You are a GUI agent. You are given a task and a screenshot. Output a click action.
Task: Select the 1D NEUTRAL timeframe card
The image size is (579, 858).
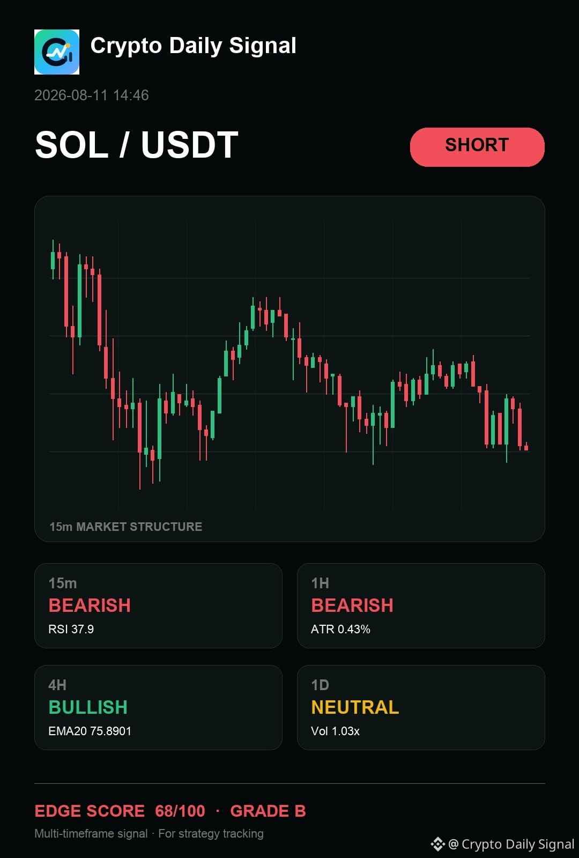421,707
